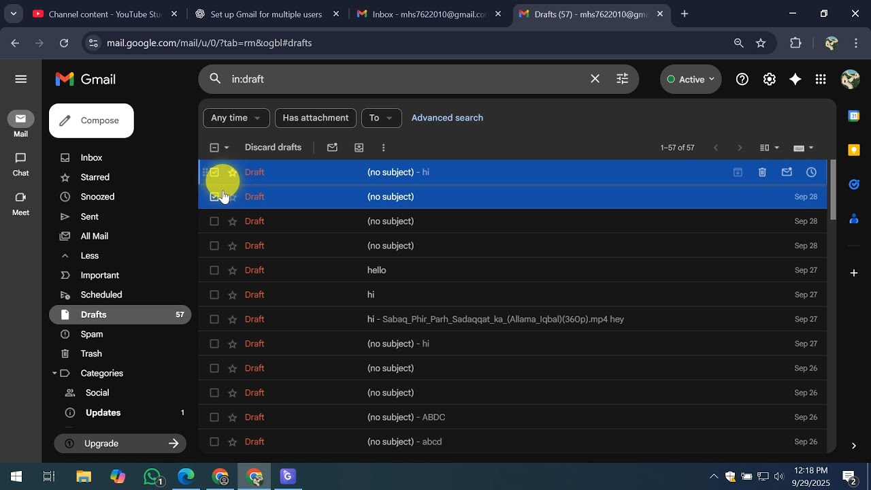This screenshot has width=871, height=490.
Task: Check the box for the ABDC draft
Action: point(214,417)
